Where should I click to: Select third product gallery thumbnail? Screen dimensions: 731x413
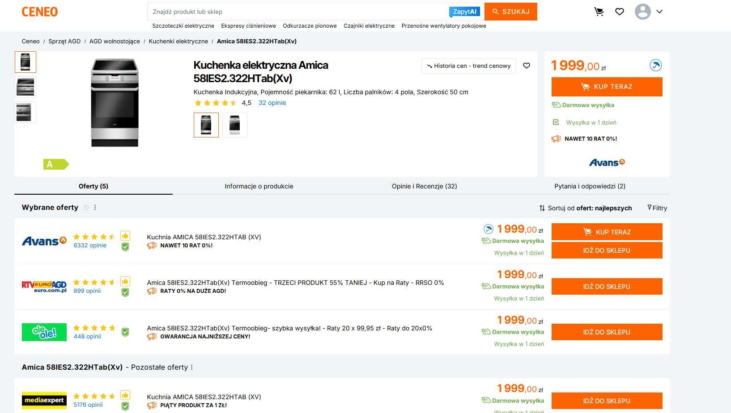coord(25,112)
